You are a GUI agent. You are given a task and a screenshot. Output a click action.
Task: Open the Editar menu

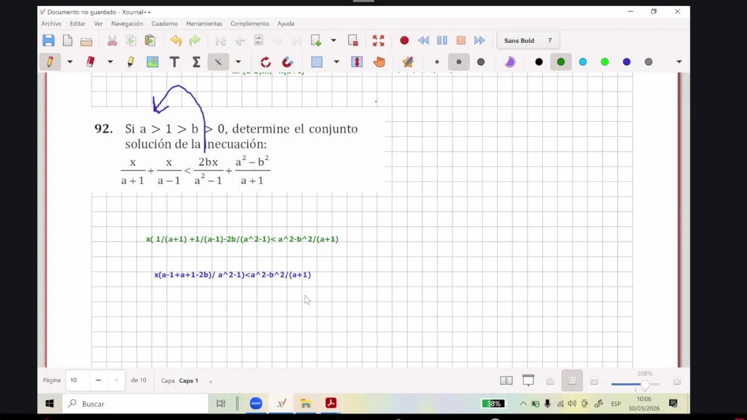tap(78, 24)
